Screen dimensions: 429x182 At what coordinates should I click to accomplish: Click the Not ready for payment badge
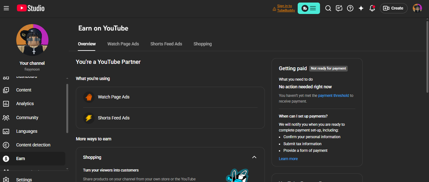pyautogui.click(x=328, y=68)
